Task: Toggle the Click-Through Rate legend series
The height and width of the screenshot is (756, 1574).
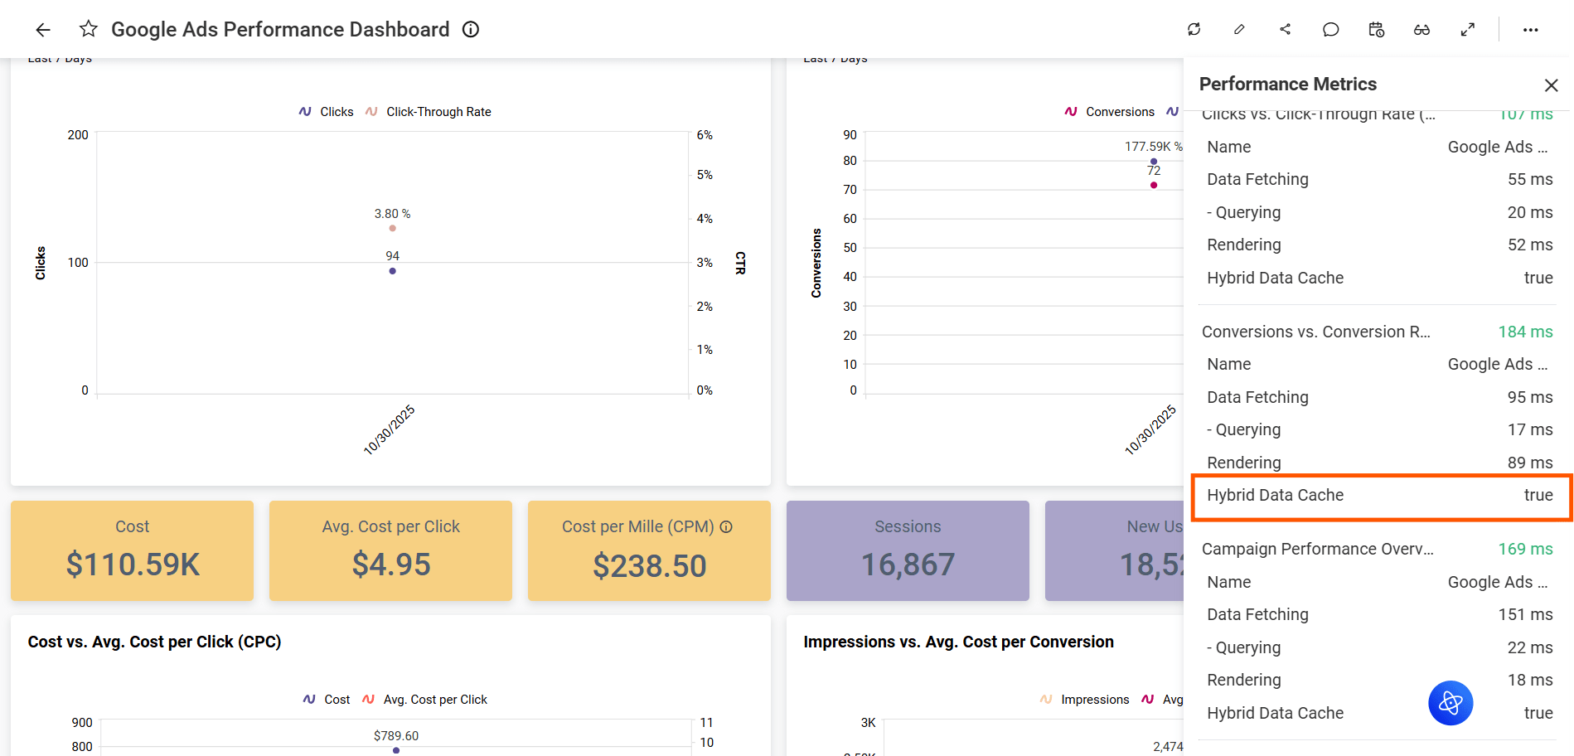Action: click(429, 112)
